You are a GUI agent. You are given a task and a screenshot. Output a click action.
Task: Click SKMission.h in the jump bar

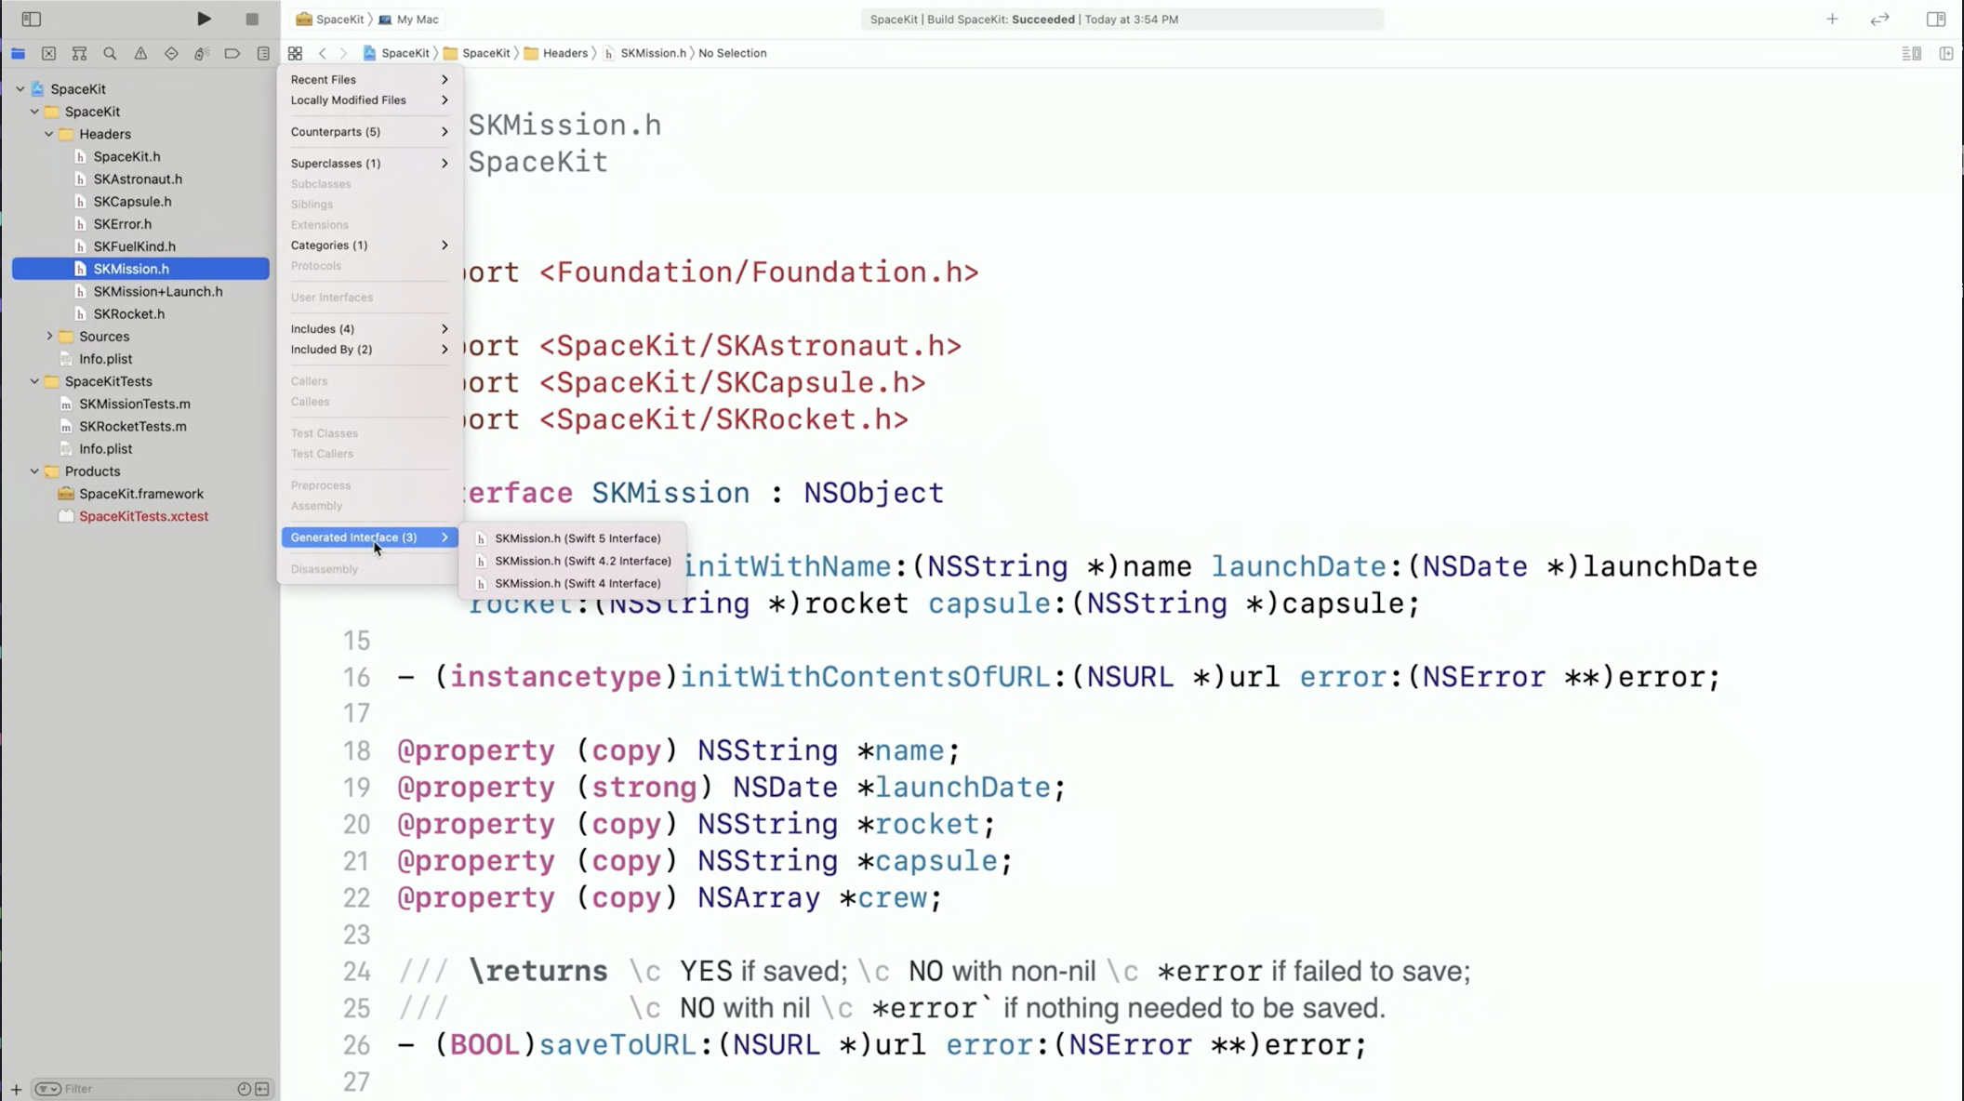(644, 54)
